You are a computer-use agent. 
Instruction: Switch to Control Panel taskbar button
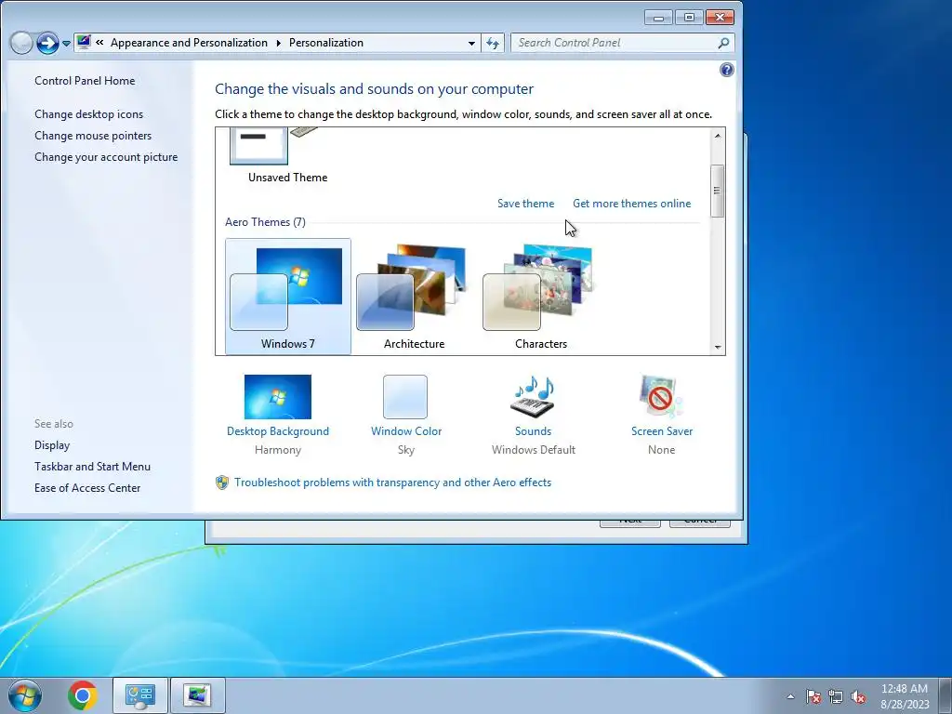(140, 695)
